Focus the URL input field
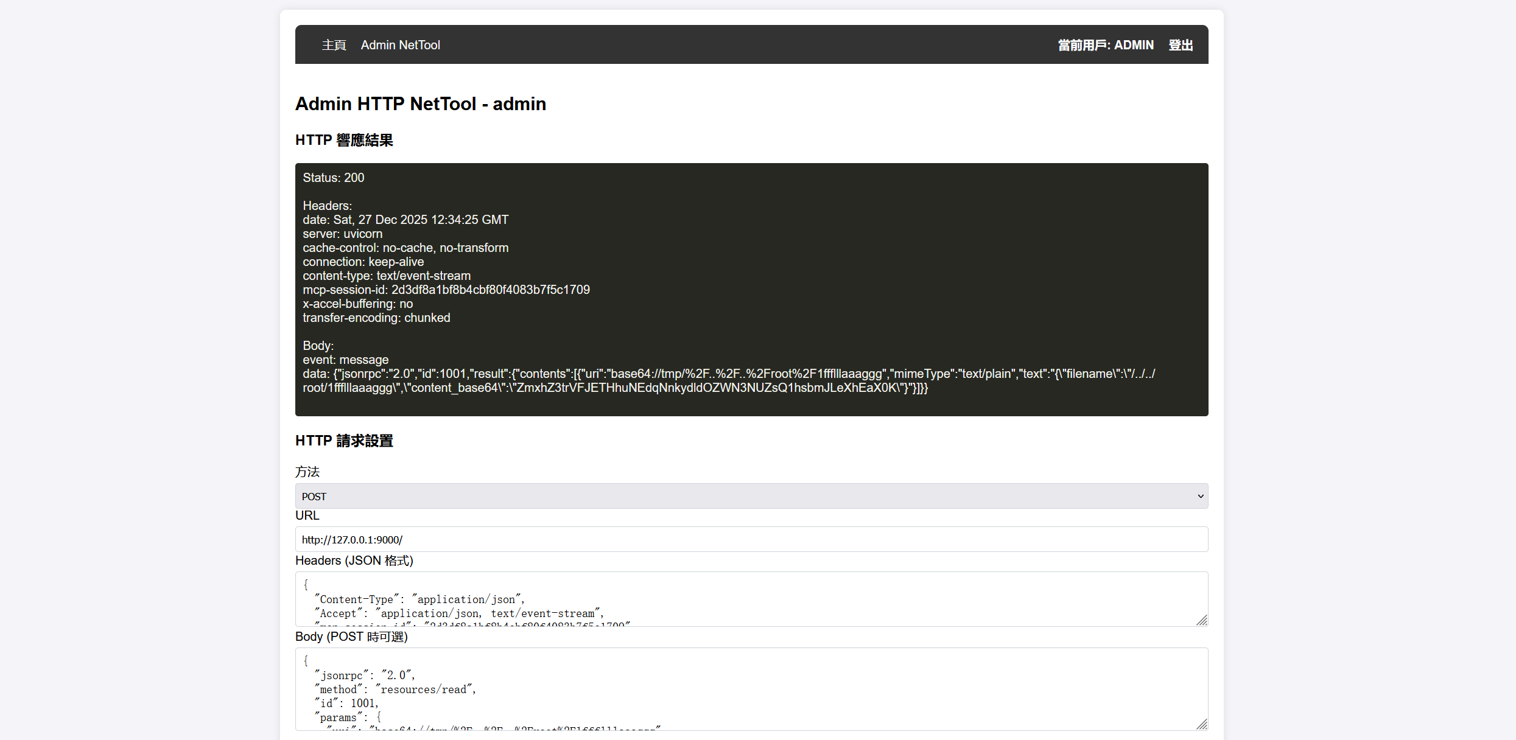The width and height of the screenshot is (1516, 740). point(751,539)
